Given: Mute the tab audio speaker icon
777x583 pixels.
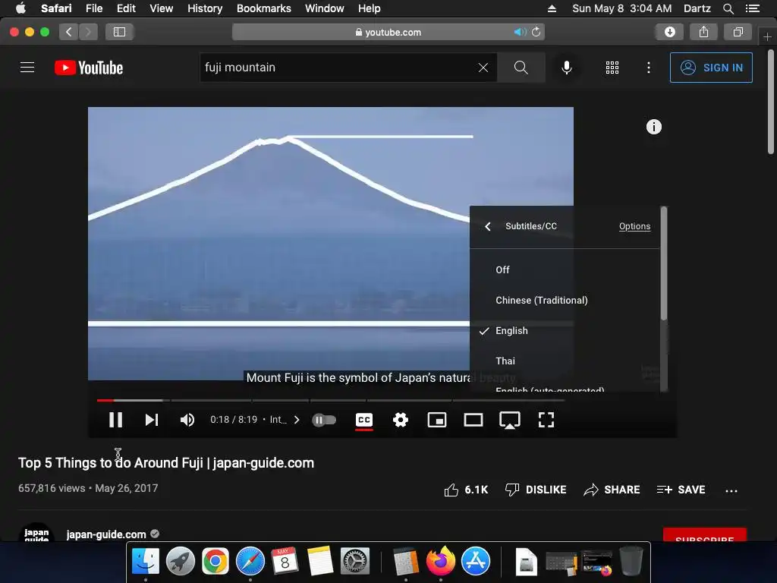Looking at the screenshot, I should pyautogui.click(x=520, y=32).
